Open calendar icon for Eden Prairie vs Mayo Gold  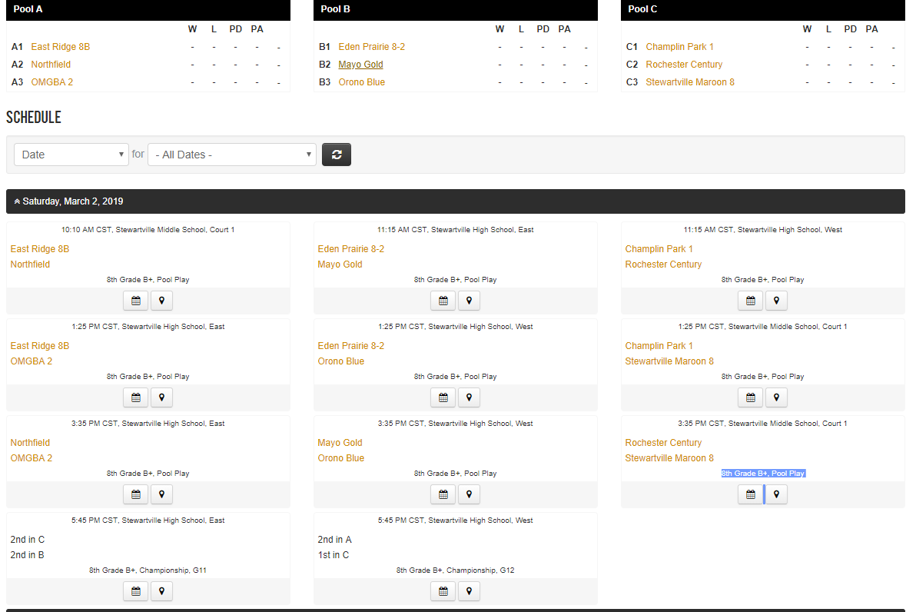443,301
